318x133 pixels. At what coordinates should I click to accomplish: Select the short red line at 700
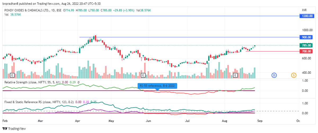pos(273,51)
